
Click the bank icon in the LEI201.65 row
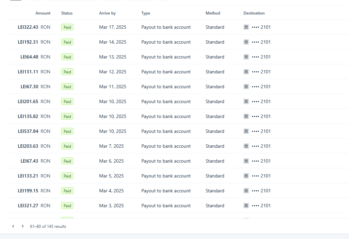[246, 101]
